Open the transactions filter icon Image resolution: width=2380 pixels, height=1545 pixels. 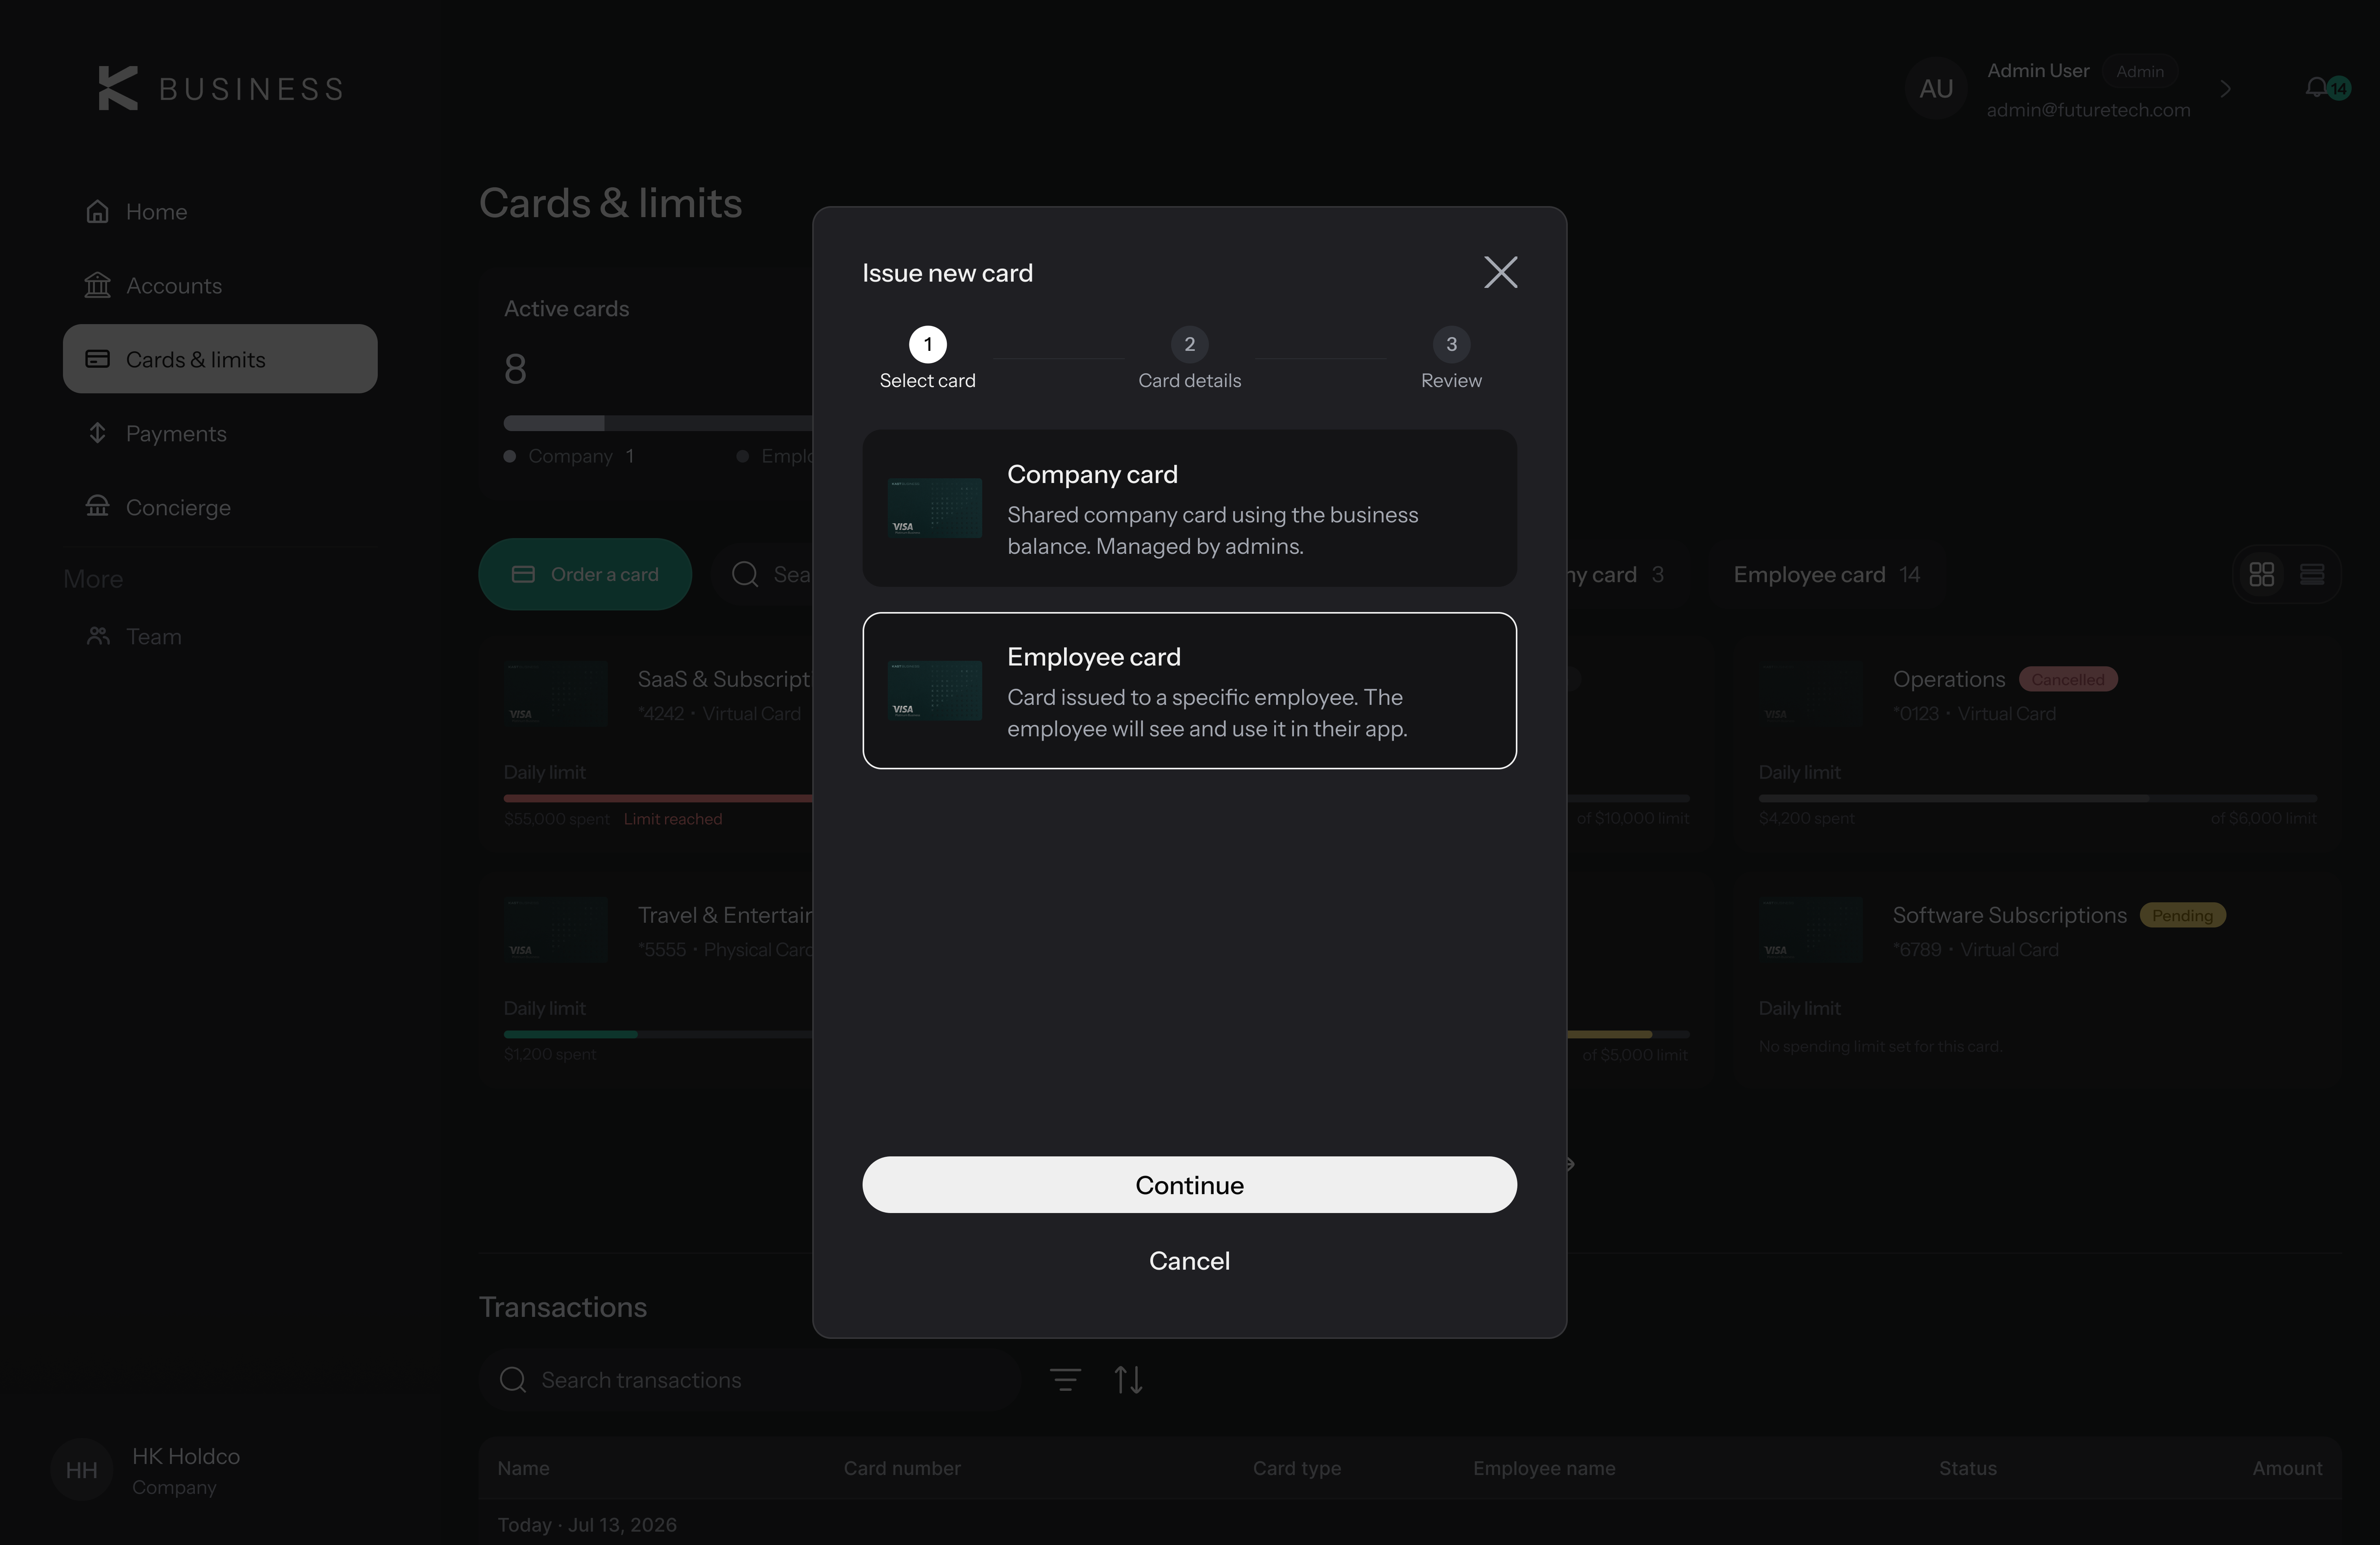(1065, 1380)
